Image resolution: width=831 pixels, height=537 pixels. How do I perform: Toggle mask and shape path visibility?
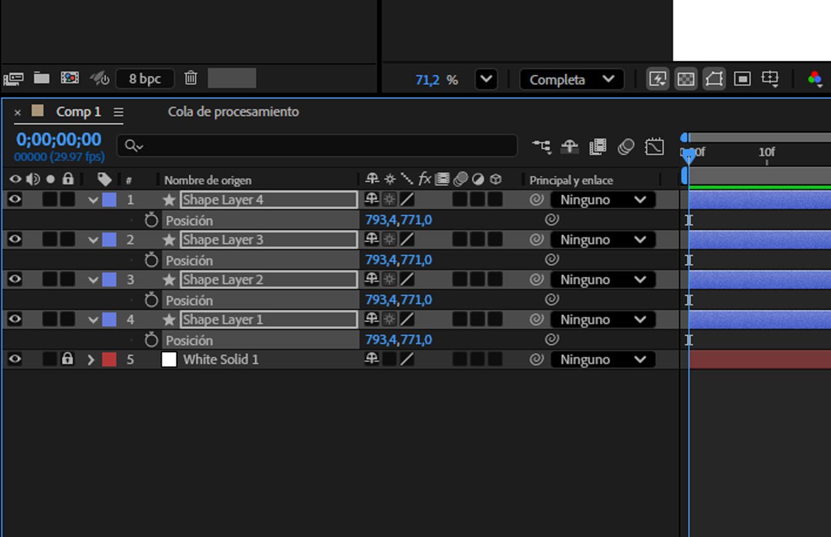[714, 79]
